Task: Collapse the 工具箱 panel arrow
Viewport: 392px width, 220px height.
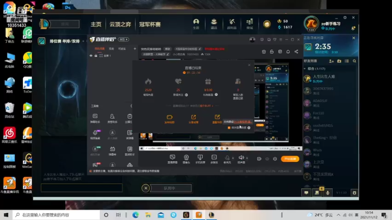Action: [x=131, y=106]
